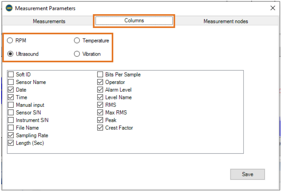Image resolution: width=282 pixels, height=192 pixels.
Task: Choose the Temperature radio option
Action: pyautogui.click(x=77, y=41)
